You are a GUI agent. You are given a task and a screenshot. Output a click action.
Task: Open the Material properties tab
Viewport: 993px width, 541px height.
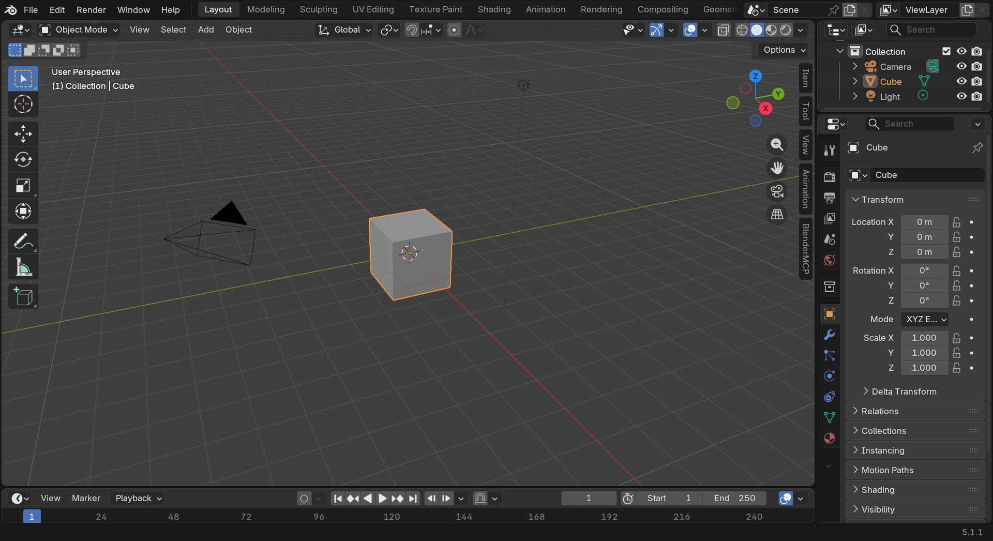[830, 438]
